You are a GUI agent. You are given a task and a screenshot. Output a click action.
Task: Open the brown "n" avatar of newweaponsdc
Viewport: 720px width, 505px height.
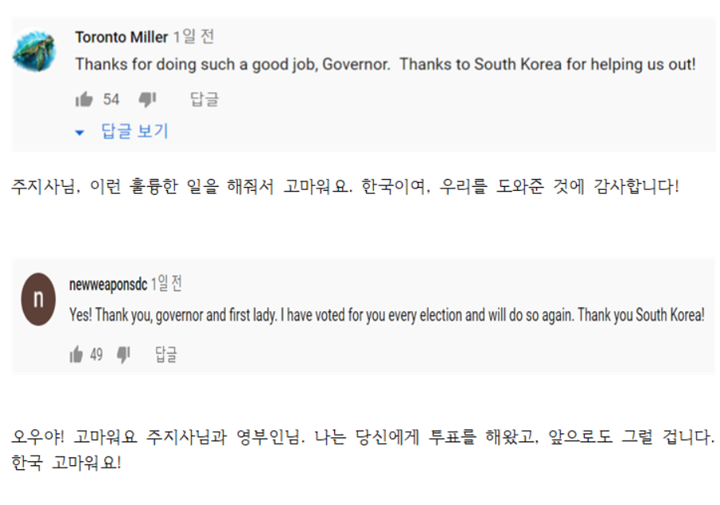tap(38, 299)
